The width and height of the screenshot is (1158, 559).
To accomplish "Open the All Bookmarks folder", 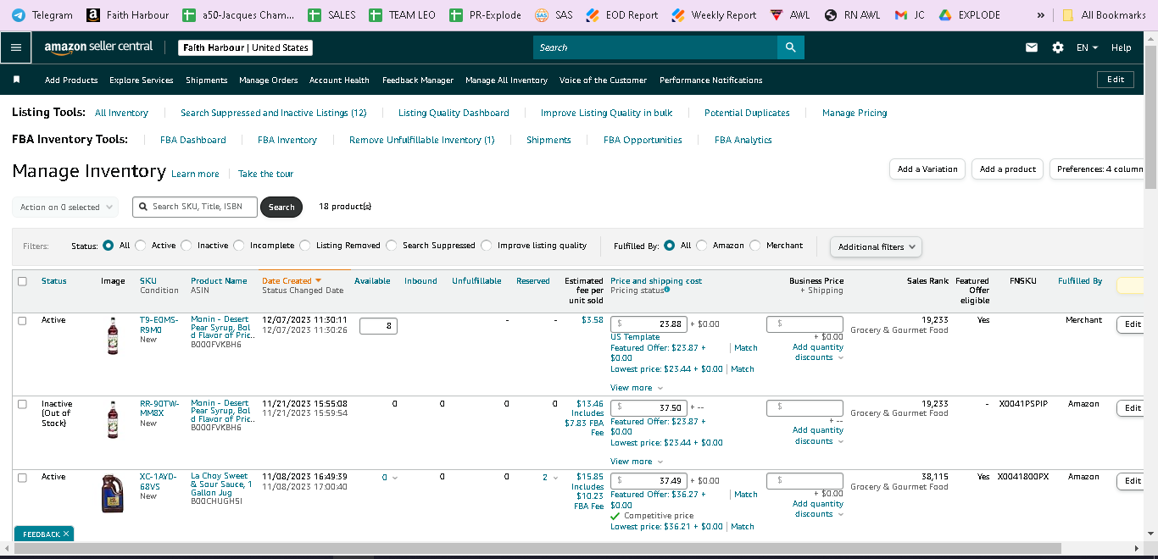I will pos(1105,14).
